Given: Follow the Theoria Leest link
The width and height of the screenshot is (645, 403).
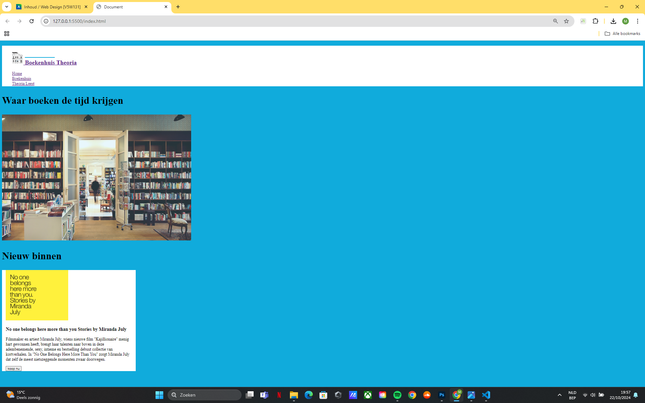Looking at the screenshot, I should [23, 84].
